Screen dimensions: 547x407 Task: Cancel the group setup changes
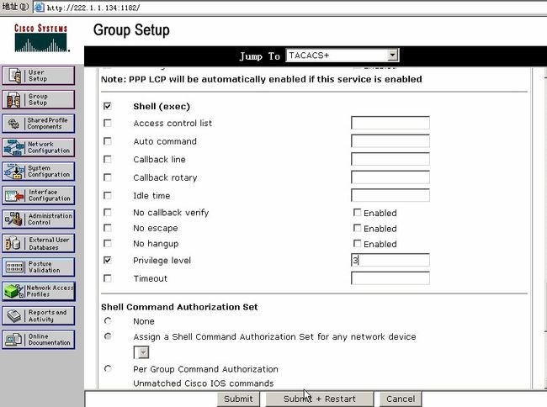[x=401, y=399]
